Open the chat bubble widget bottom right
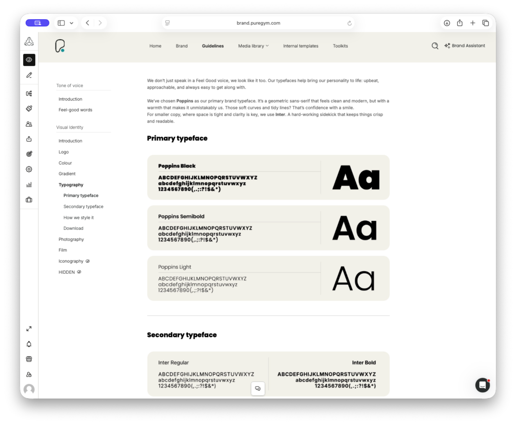516x425 pixels. (482, 385)
